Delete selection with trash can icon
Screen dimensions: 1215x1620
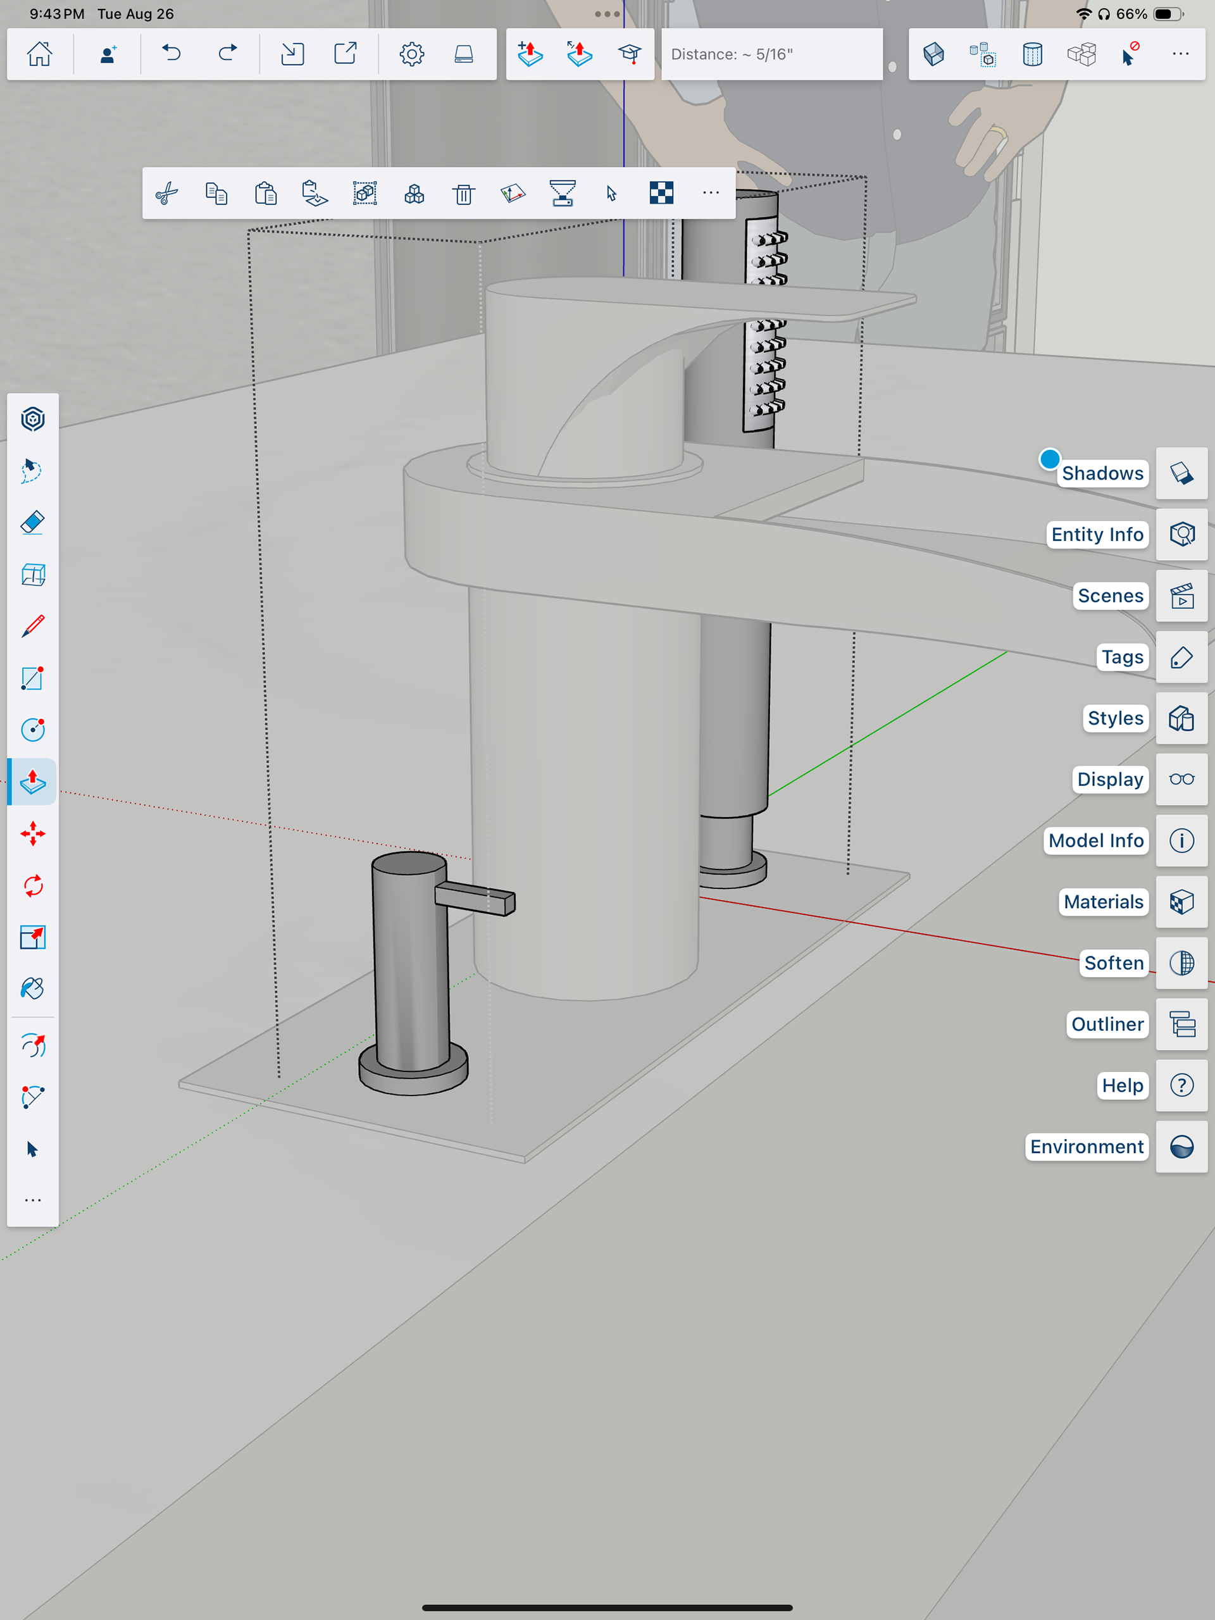[464, 194]
